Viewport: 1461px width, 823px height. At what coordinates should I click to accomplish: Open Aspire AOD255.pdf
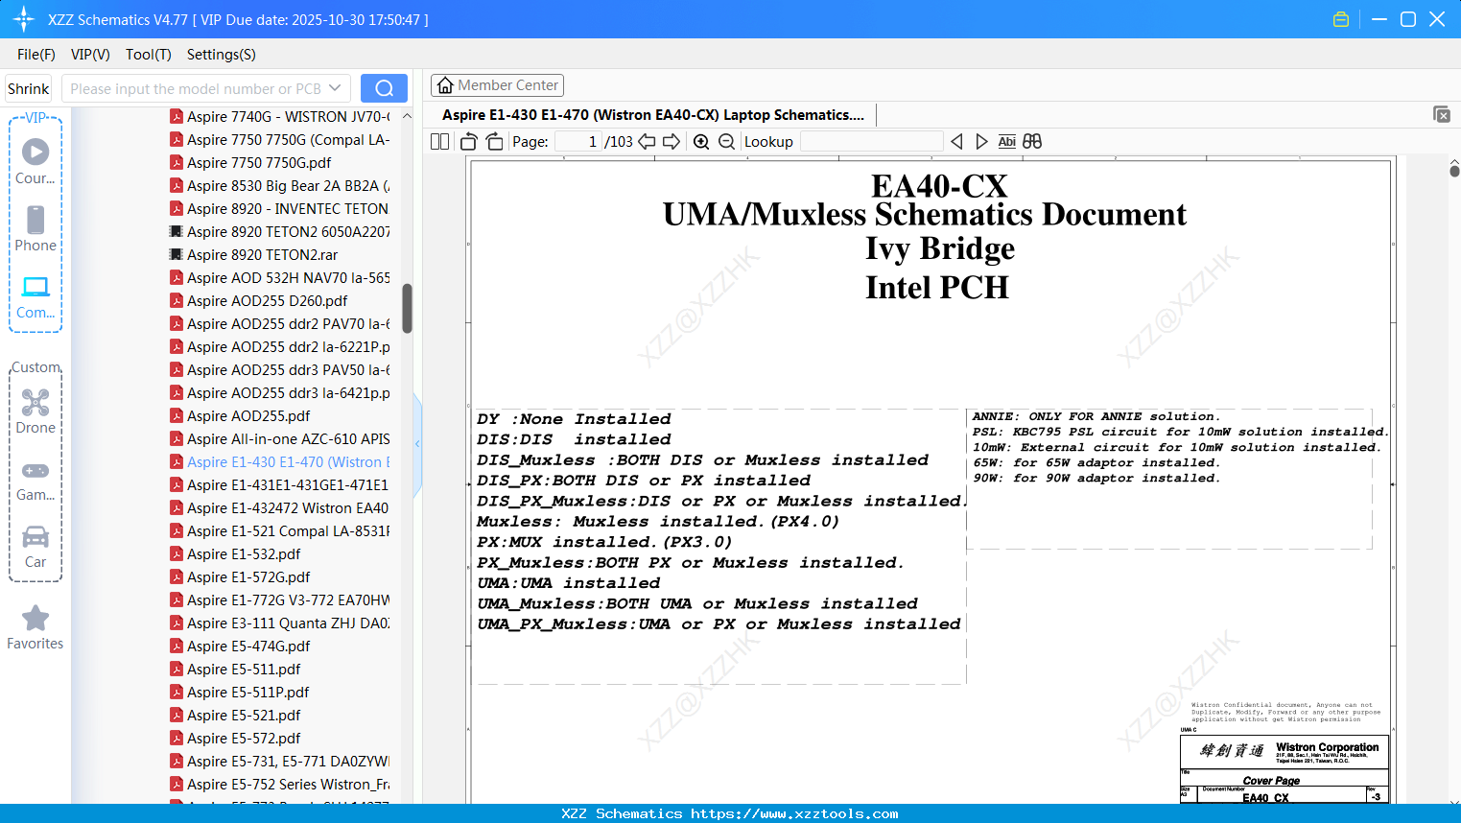tap(241, 416)
